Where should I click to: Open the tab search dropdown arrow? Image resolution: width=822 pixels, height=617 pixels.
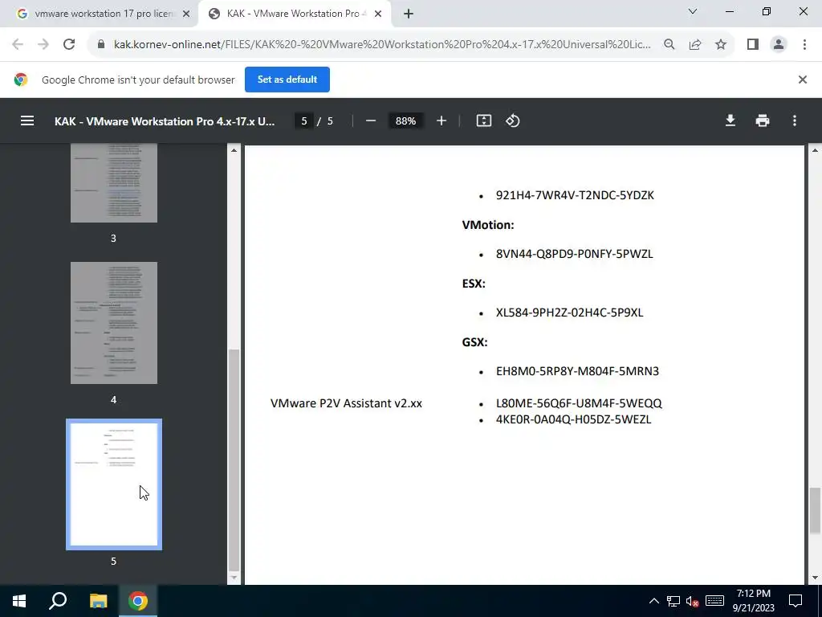(x=693, y=11)
